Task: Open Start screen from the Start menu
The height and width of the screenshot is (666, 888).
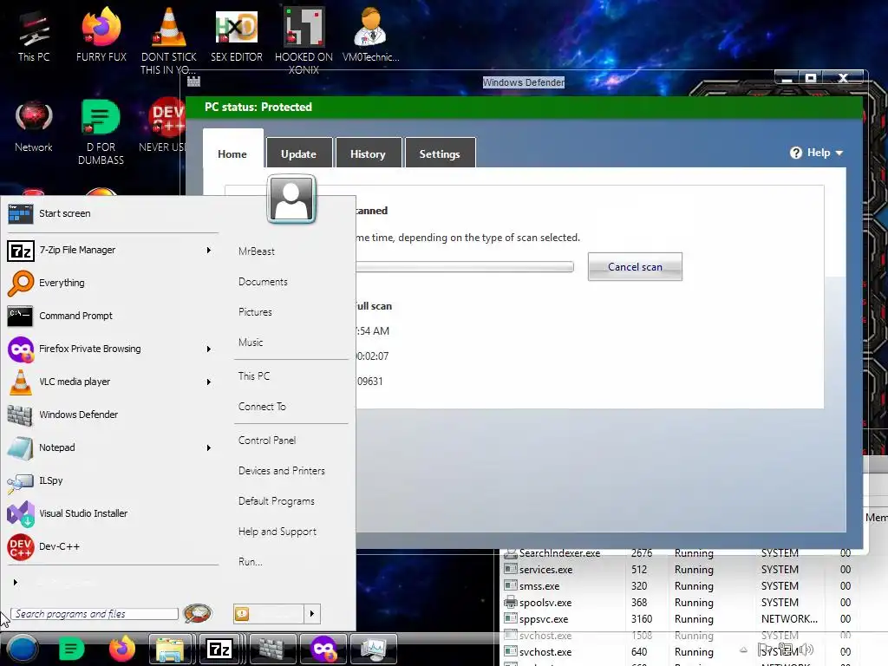Action: coord(114,213)
